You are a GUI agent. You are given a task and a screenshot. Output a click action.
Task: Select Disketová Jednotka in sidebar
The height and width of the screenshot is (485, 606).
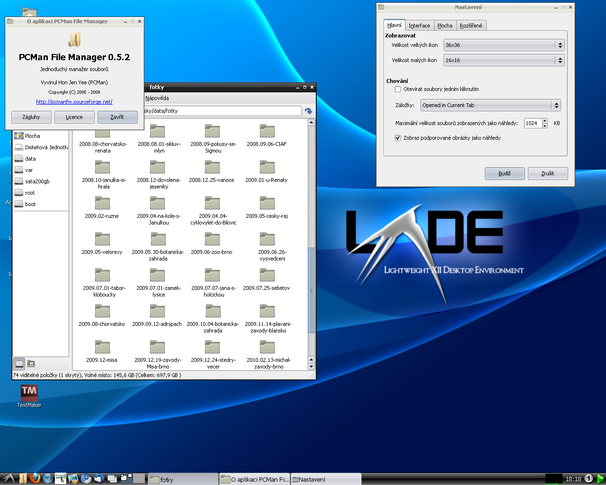coord(41,147)
